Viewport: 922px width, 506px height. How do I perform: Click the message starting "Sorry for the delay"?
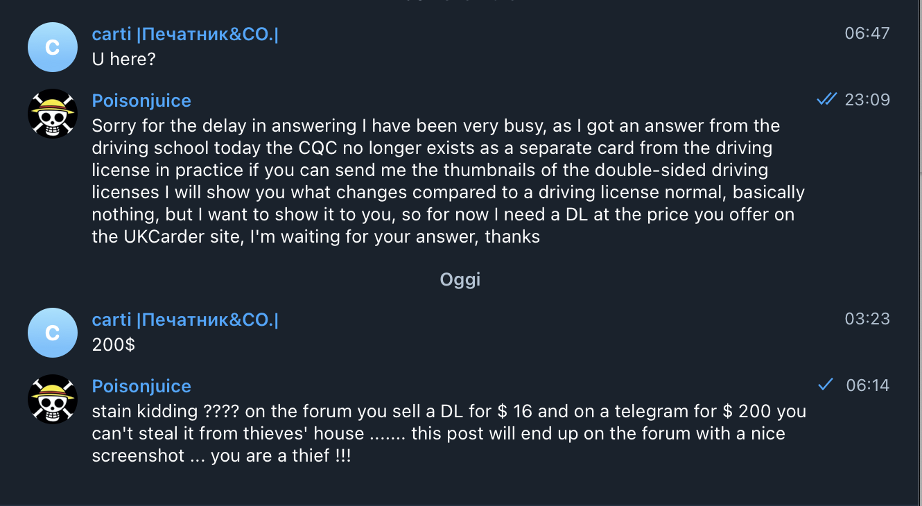pos(444,182)
